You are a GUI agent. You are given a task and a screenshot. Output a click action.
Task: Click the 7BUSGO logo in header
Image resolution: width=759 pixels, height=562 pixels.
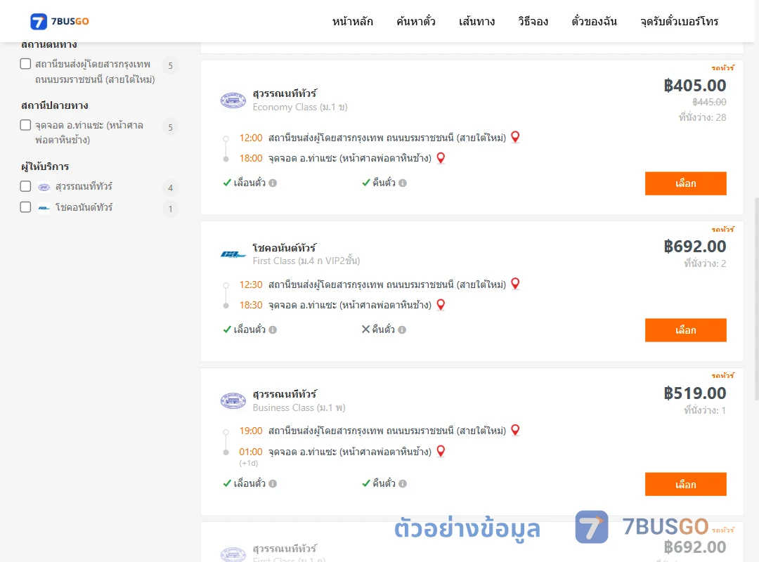[x=60, y=21]
